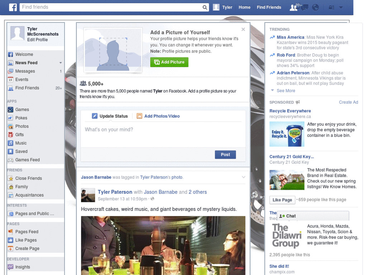This screenshot has height=275, width=367.
Task: Click Edit Profile link
Action: [37, 40]
